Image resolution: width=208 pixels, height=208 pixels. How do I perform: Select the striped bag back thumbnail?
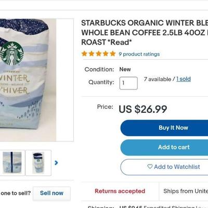coord(12,163)
